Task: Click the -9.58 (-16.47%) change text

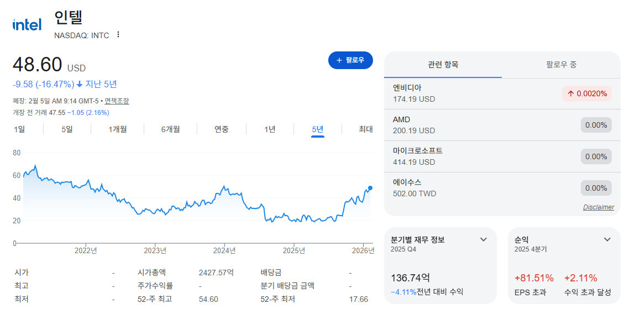Action: [x=44, y=85]
